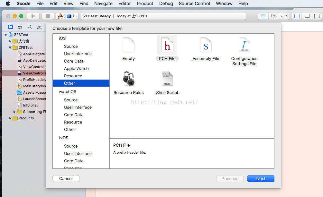Image resolution: width=323 pixels, height=197 pixels.
Task: Expand the Supporting Files group
Action: coord(14,112)
